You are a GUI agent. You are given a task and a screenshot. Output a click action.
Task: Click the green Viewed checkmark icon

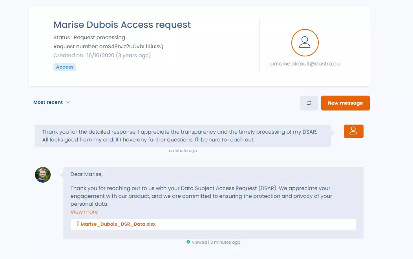click(188, 242)
